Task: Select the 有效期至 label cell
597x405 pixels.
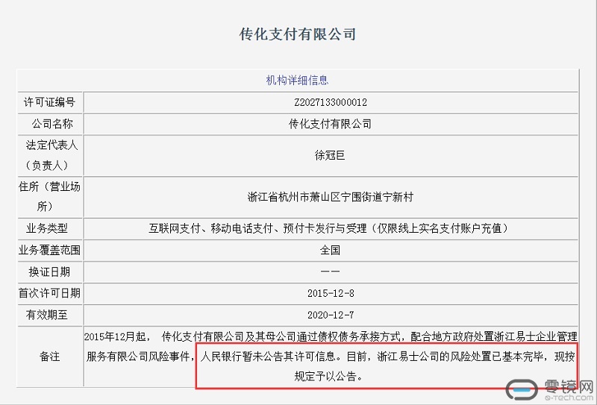Action: pyautogui.click(x=50, y=315)
